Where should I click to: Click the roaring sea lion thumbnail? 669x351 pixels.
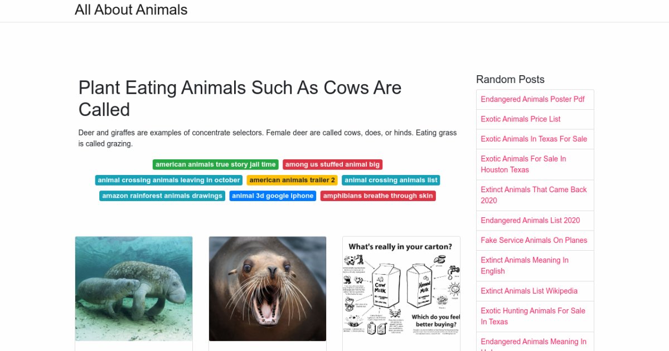pyautogui.click(x=268, y=289)
